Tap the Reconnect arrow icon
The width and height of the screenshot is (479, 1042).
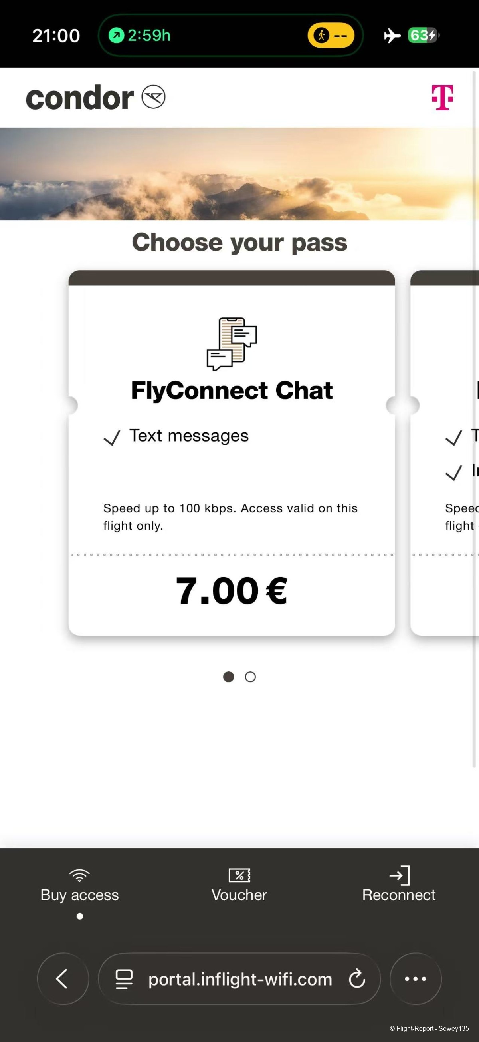[x=400, y=875]
